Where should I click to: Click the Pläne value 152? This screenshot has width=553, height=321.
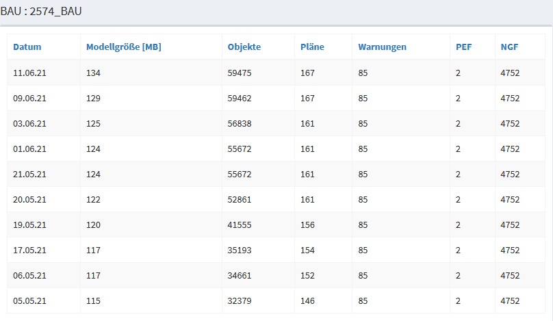[x=307, y=275]
